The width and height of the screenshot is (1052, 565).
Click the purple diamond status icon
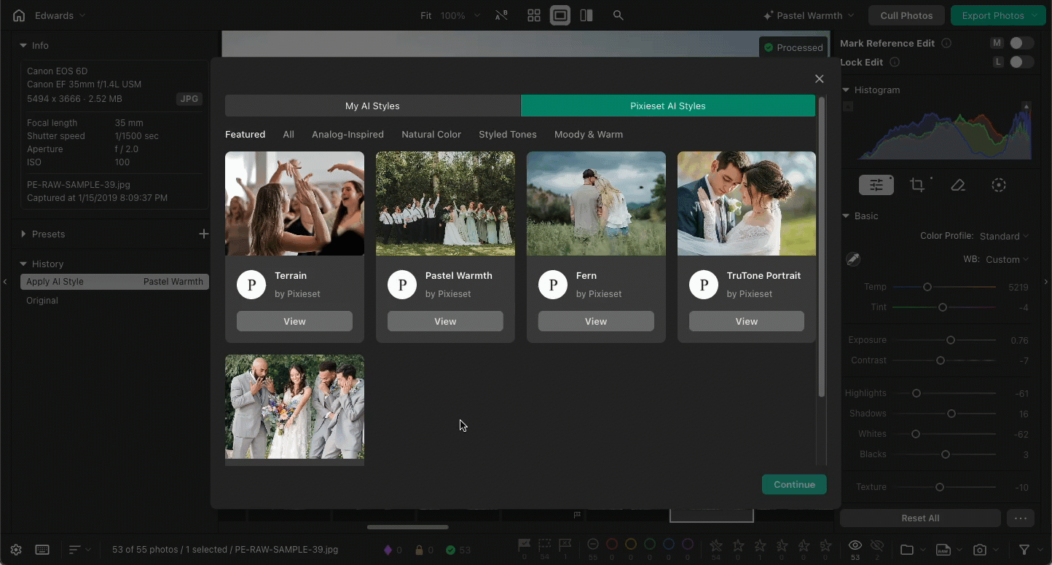tap(388, 550)
